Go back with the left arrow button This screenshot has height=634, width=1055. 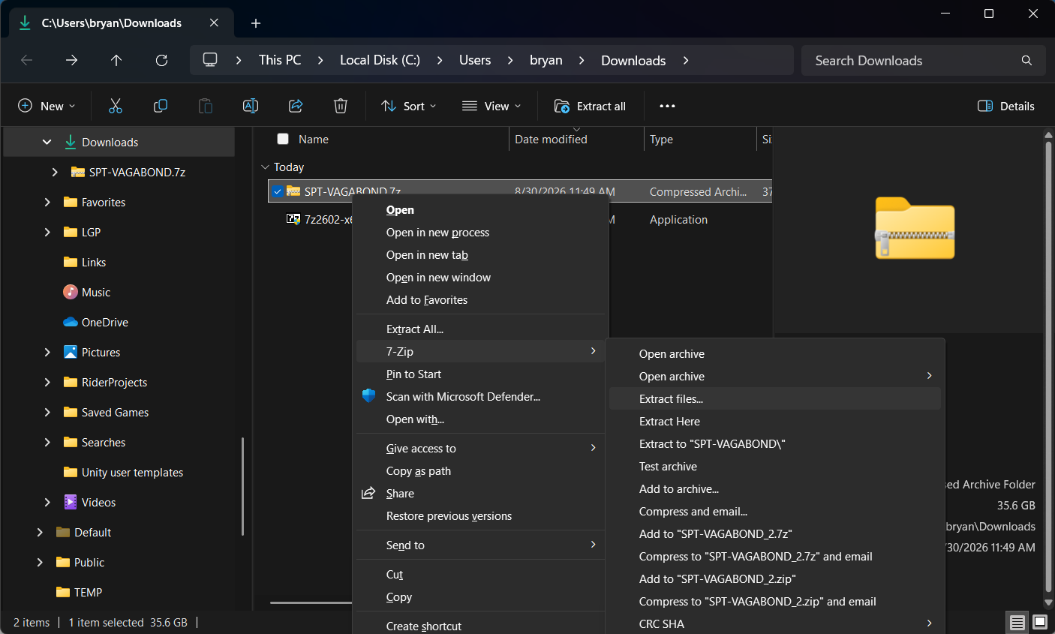(27, 60)
